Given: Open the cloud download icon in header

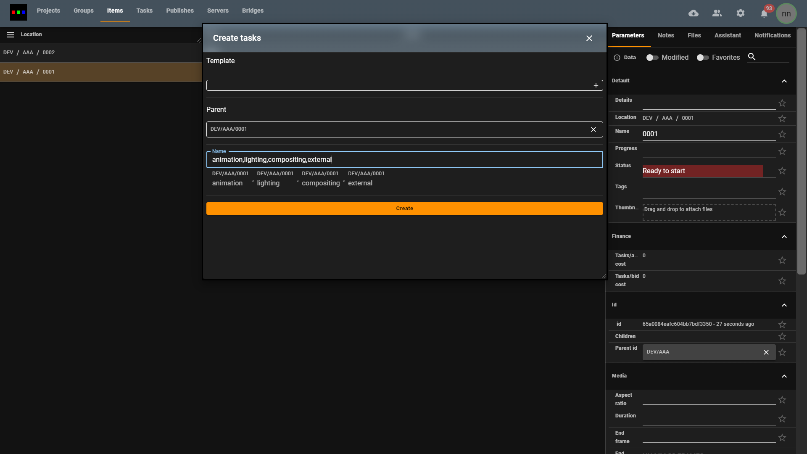Looking at the screenshot, I should [x=694, y=13].
